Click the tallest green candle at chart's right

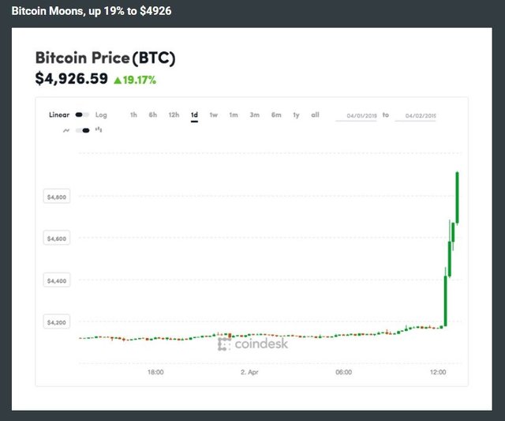458,197
